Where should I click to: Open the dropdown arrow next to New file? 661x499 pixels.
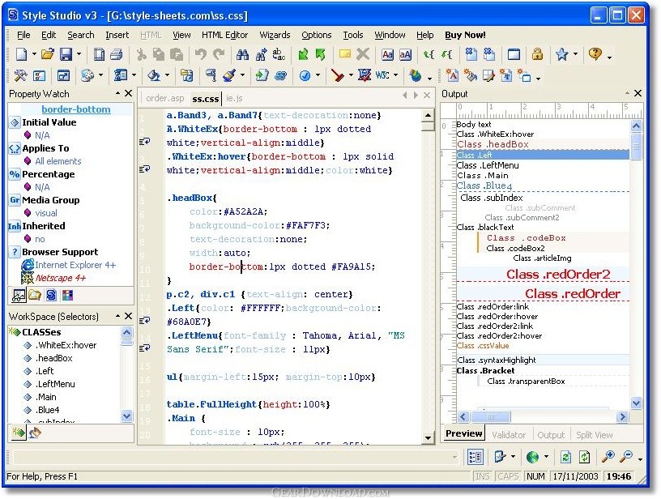click(34, 54)
